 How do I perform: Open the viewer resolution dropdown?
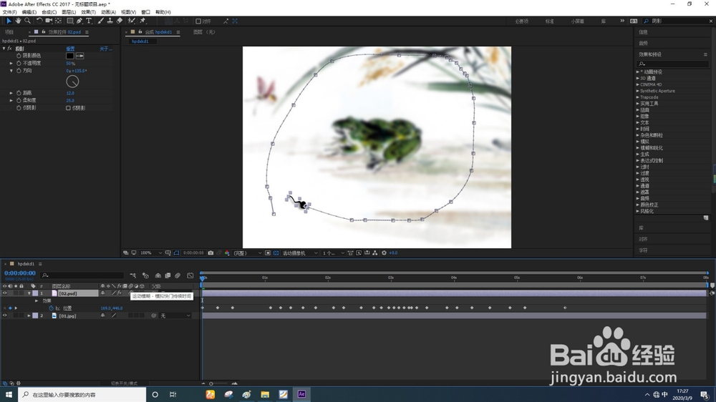click(248, 253)
